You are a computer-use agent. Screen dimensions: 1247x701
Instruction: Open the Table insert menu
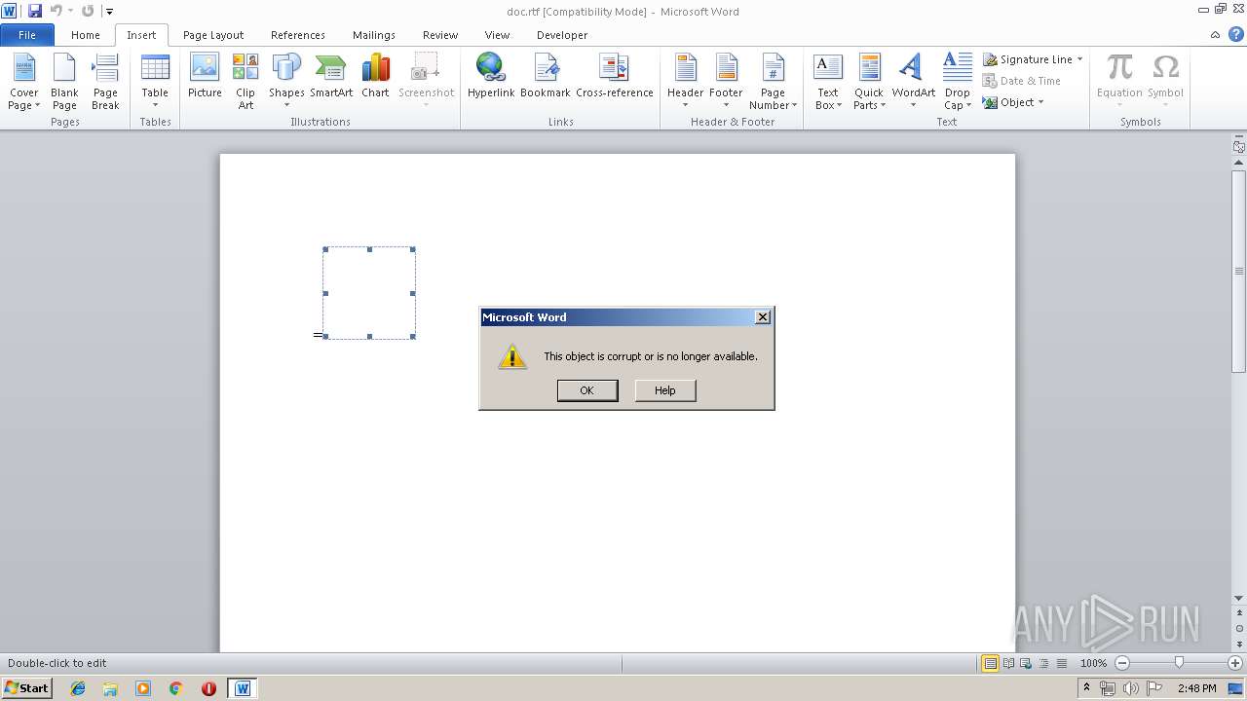(155, 82)
